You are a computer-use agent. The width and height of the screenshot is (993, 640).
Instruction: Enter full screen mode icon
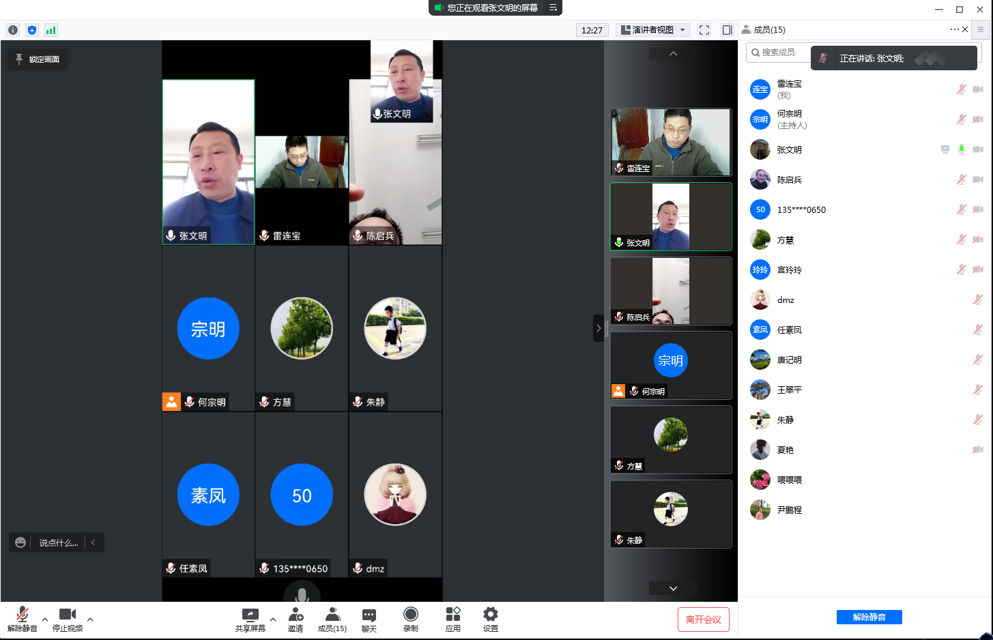pyautogui.click(x=704, y=30)
